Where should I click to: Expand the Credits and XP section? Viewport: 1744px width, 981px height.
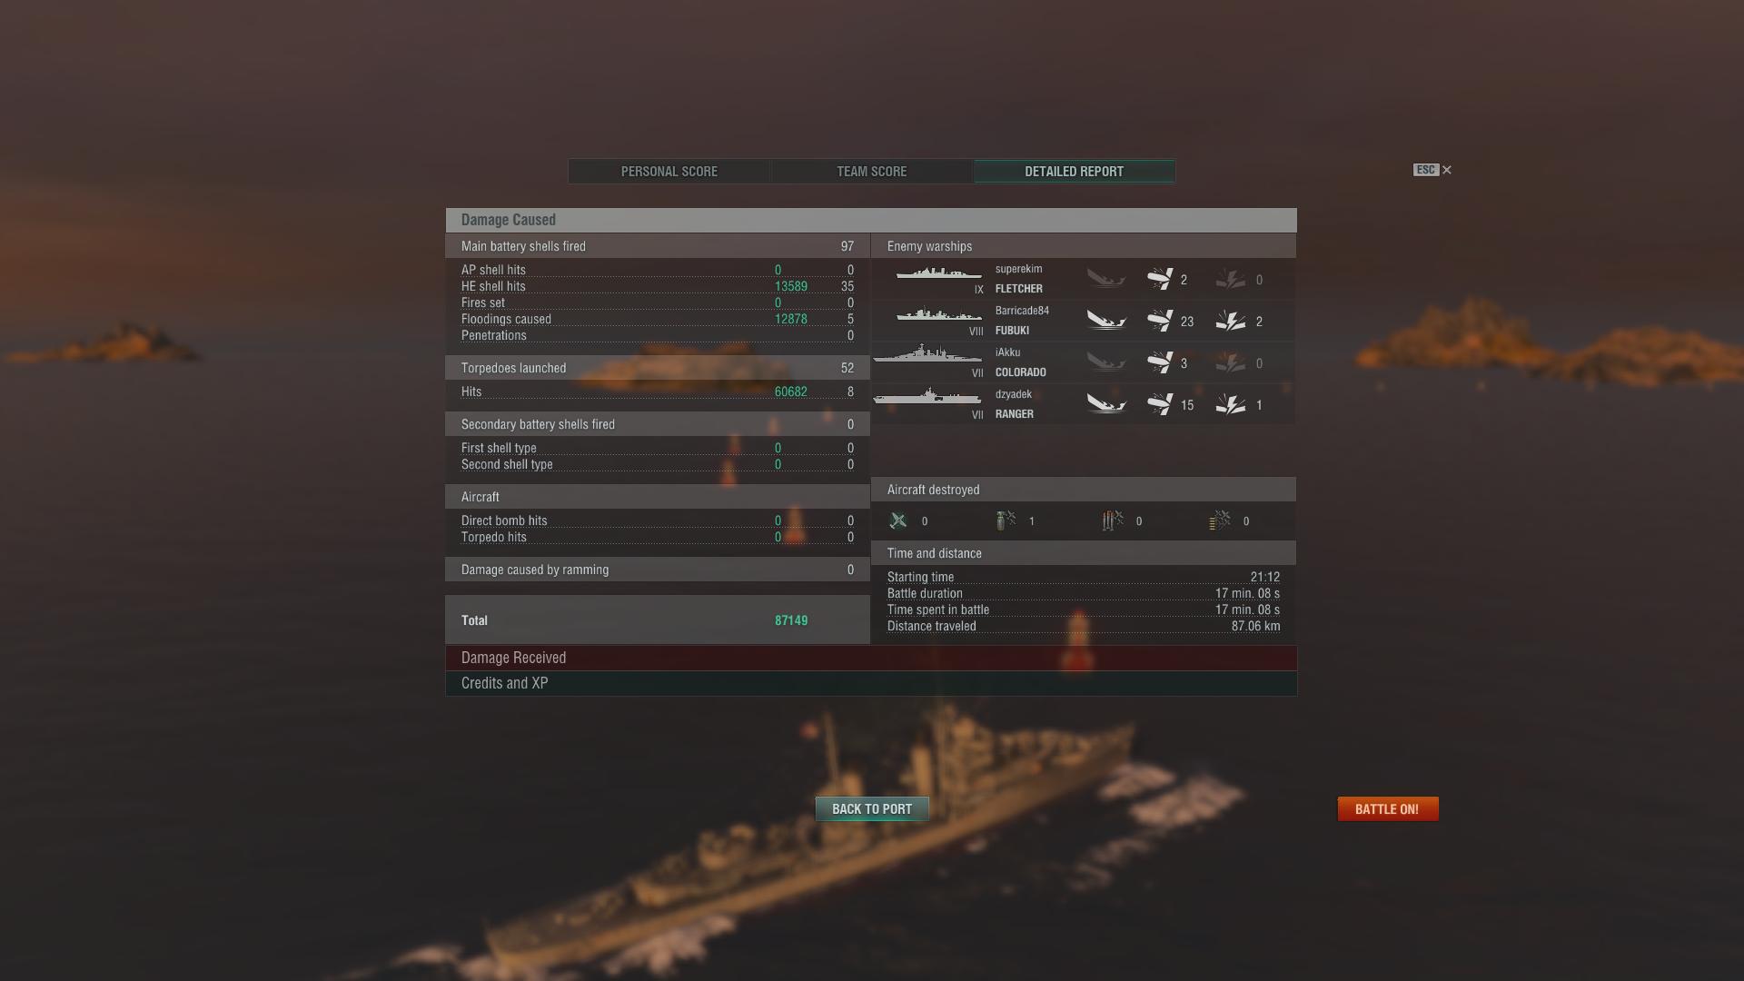[871, 683]
